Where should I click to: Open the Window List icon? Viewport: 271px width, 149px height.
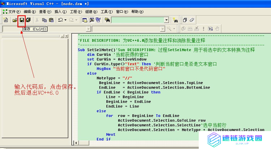[98, 20]
